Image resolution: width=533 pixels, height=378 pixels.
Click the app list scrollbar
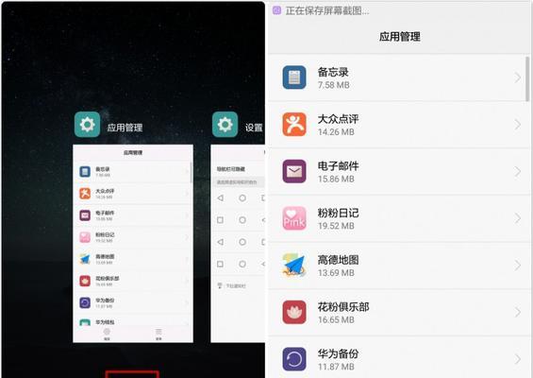pyautogui.click(x=527, y=78)
